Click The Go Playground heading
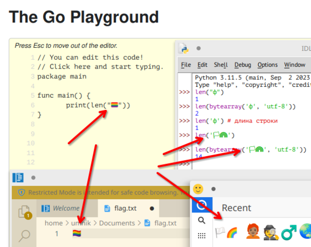 83,17
